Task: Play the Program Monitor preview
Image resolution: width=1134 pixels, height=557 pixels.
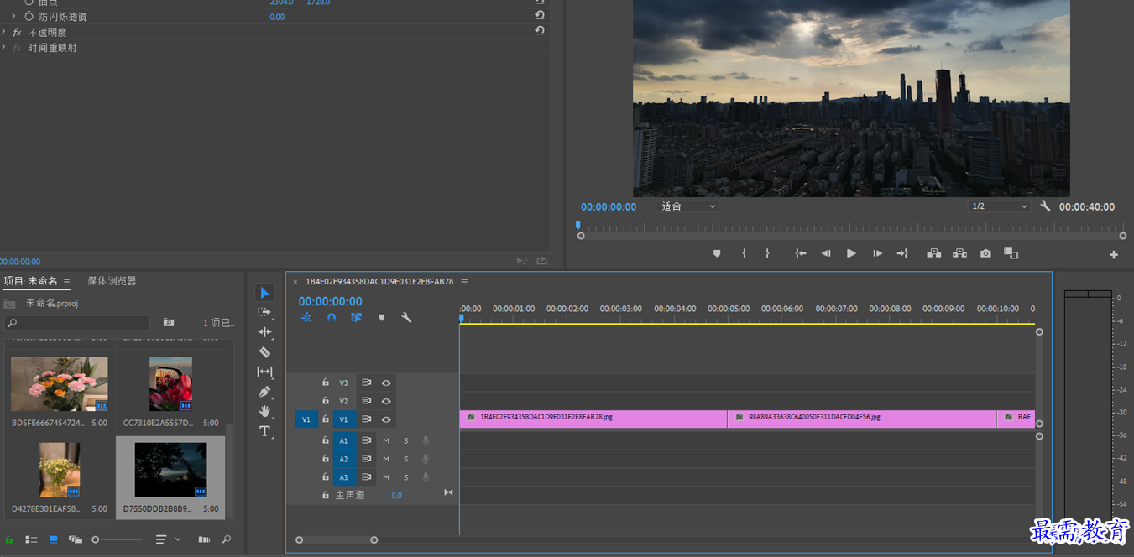Action: coord(851,253)
